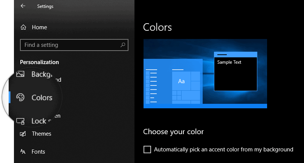This screenshot has height=163, width=304.
Task: Click the Home house icon
Action: pos(23,27)
